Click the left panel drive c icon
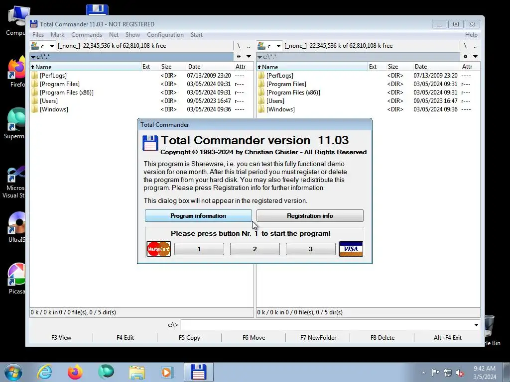This screenshot has height=382, width=510. 35,46
